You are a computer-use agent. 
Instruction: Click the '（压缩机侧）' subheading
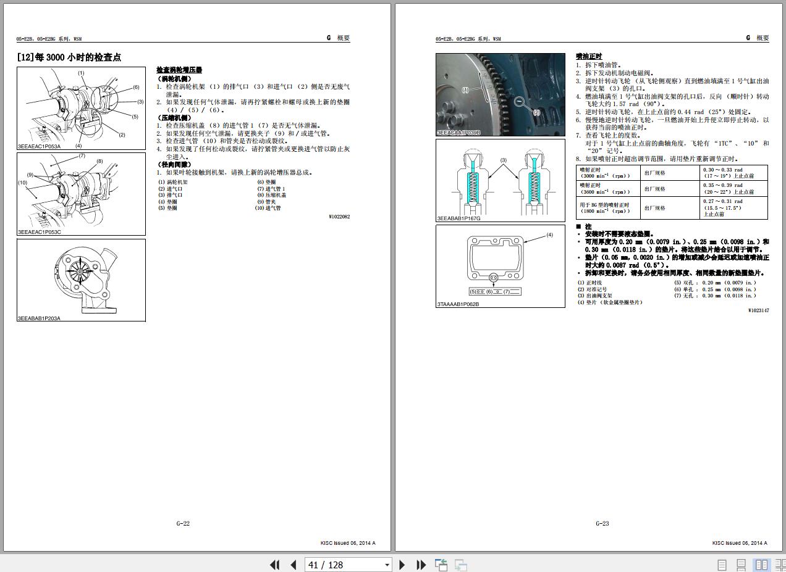[x=174, y=118]
